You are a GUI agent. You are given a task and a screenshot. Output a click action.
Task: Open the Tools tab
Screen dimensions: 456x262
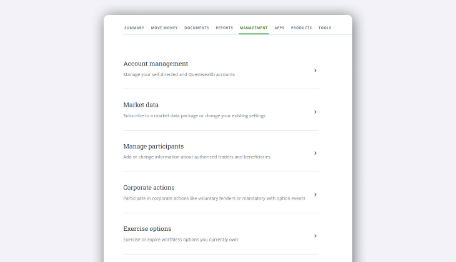(x=325, y=28)
